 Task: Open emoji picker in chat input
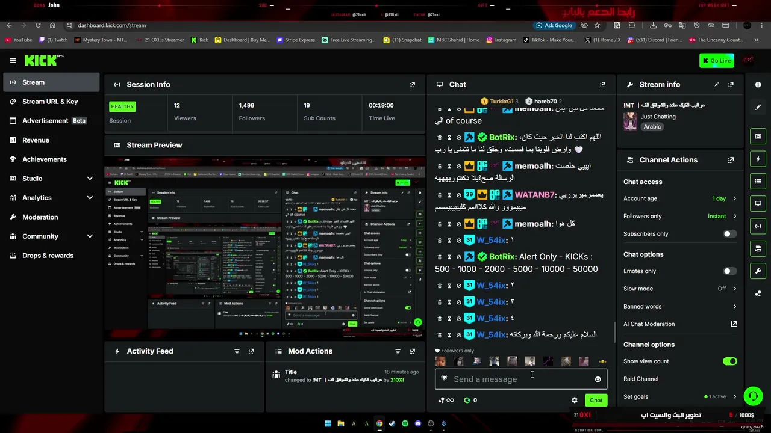tap(598, 379)
